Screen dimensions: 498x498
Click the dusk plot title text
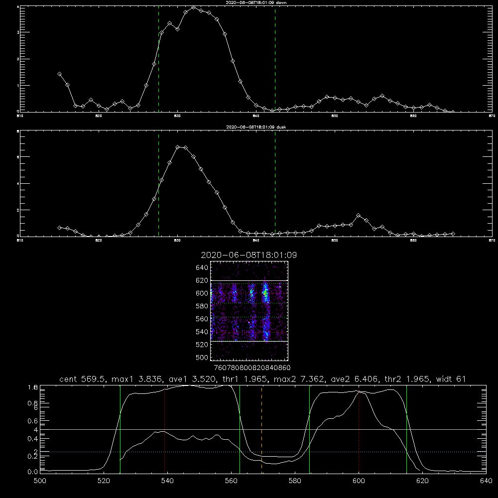pyautogui.click(x=256, y=127)
